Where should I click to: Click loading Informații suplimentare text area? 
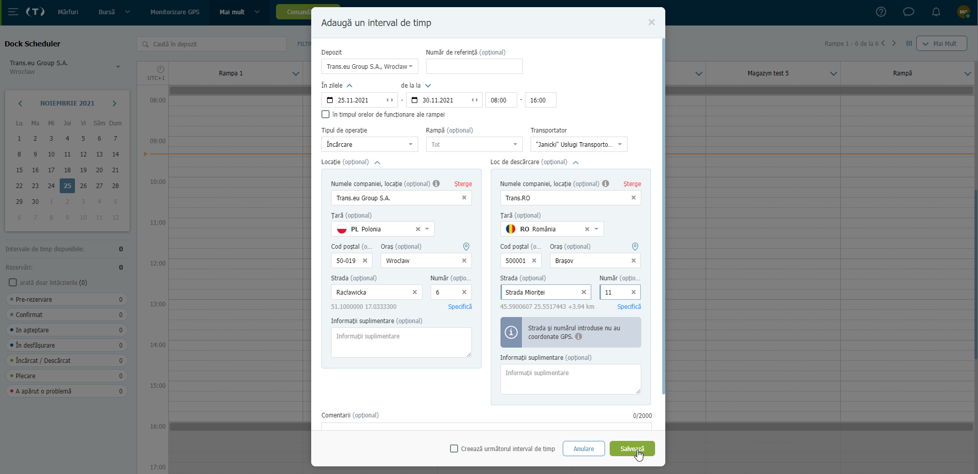pos(401,343)
